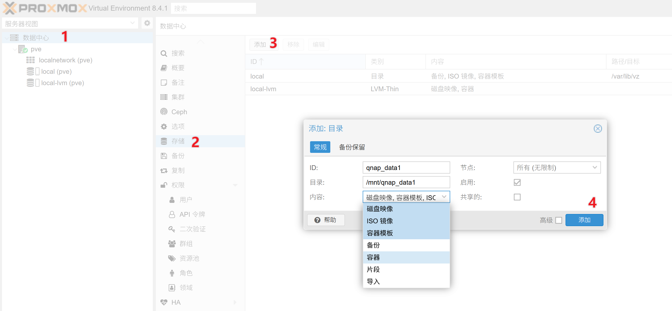The height and width of the screenshot is (311, 672).
Task: Click the API 令牌 user icon
Action: 172,214
